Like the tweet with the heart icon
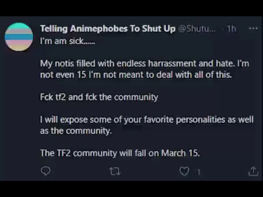The width and height of the screenshot is (263, 197). tap(184, 172)
